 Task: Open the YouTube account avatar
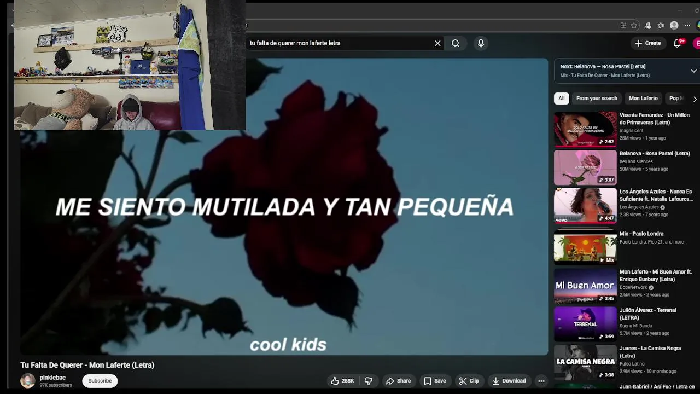click(x=697, y=43)
